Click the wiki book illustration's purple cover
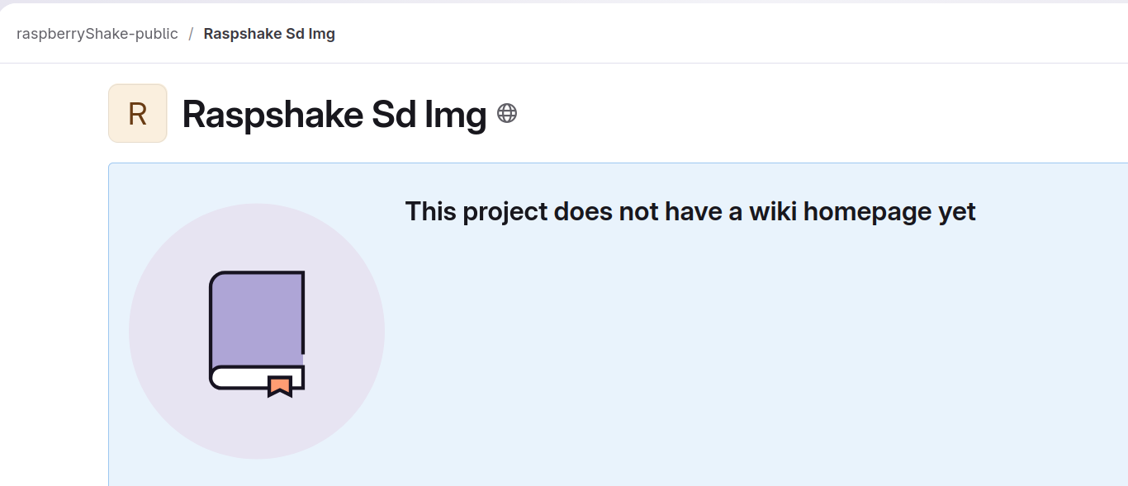This screenshot has height=486, width=1128. pyautogui.click(x=258, y=318)
